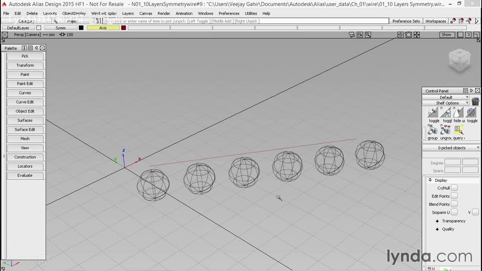Open the Curves tool group
The width and height of the screenshot is (482, 271).
(25, 93)
